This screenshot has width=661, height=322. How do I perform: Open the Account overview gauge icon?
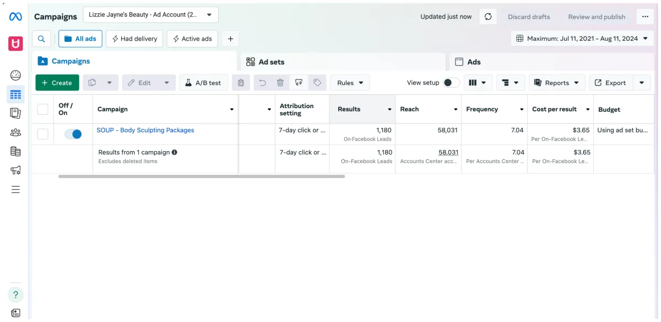coord(15,76)
